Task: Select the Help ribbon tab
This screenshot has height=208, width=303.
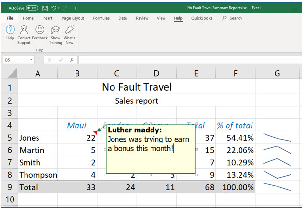Action: [178, 18]
